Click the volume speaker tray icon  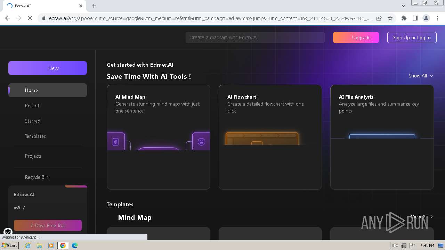[395, 245]
